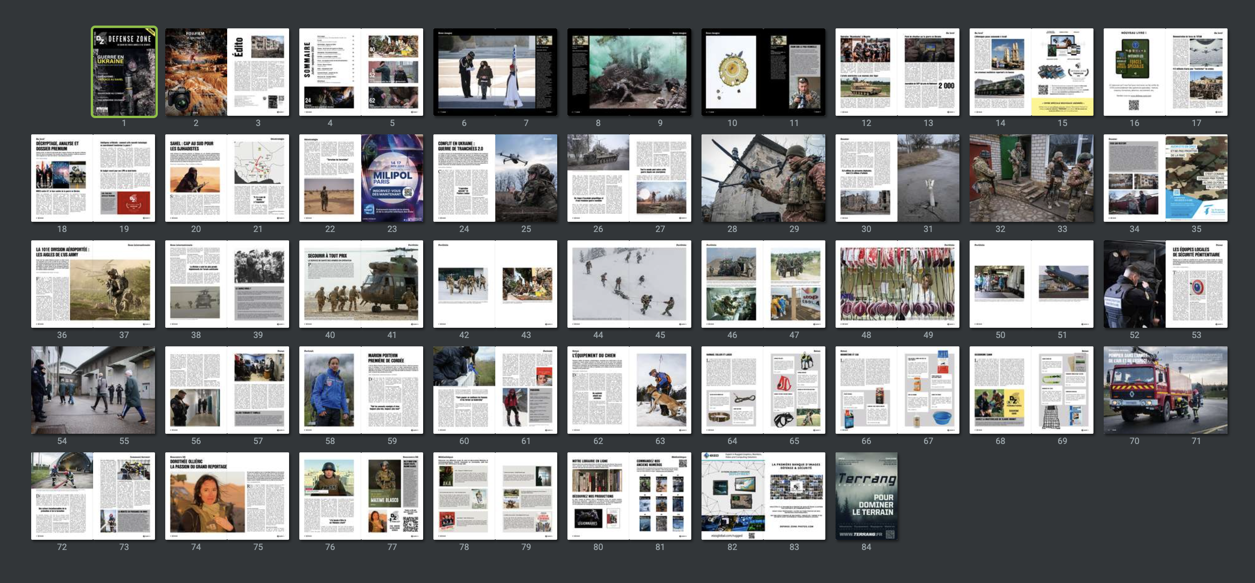1255x583 pixels.
Task: Open the drone soldier spread, page 28
Action: click(x=732, y=178)
